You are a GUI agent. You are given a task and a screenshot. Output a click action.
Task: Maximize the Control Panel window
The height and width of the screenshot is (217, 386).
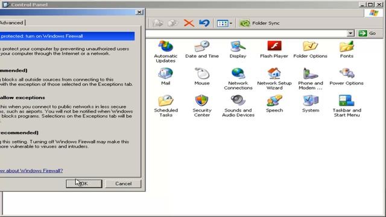[370, 4]
